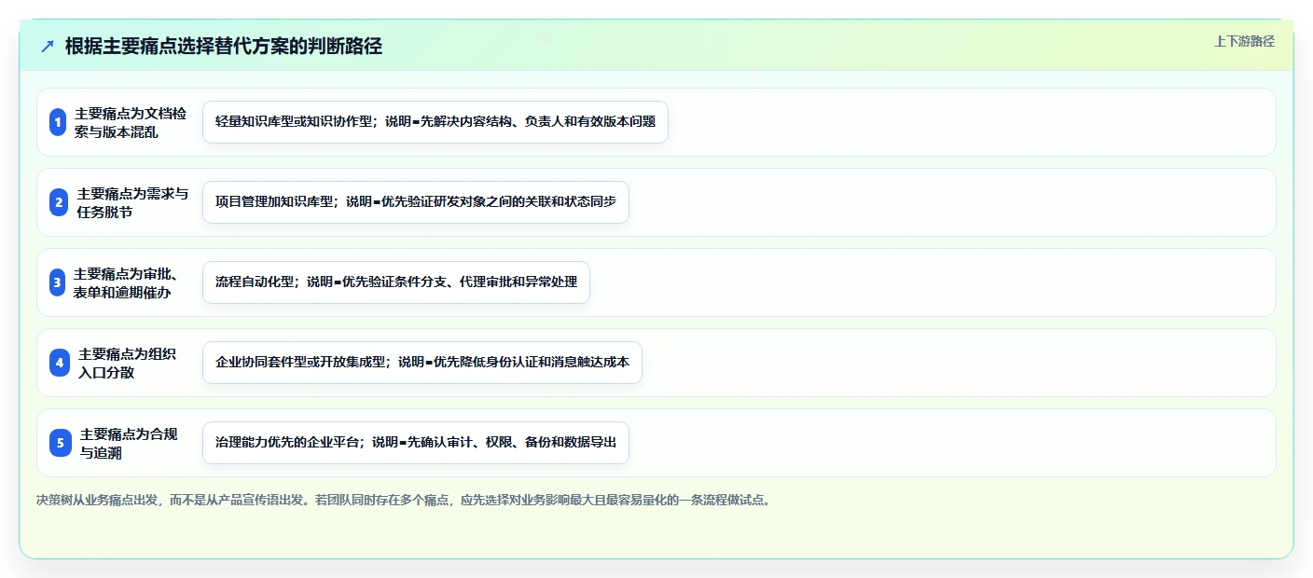Click the label 主要痛点为文档检索与版本混乱

click(x=131, y=122)
